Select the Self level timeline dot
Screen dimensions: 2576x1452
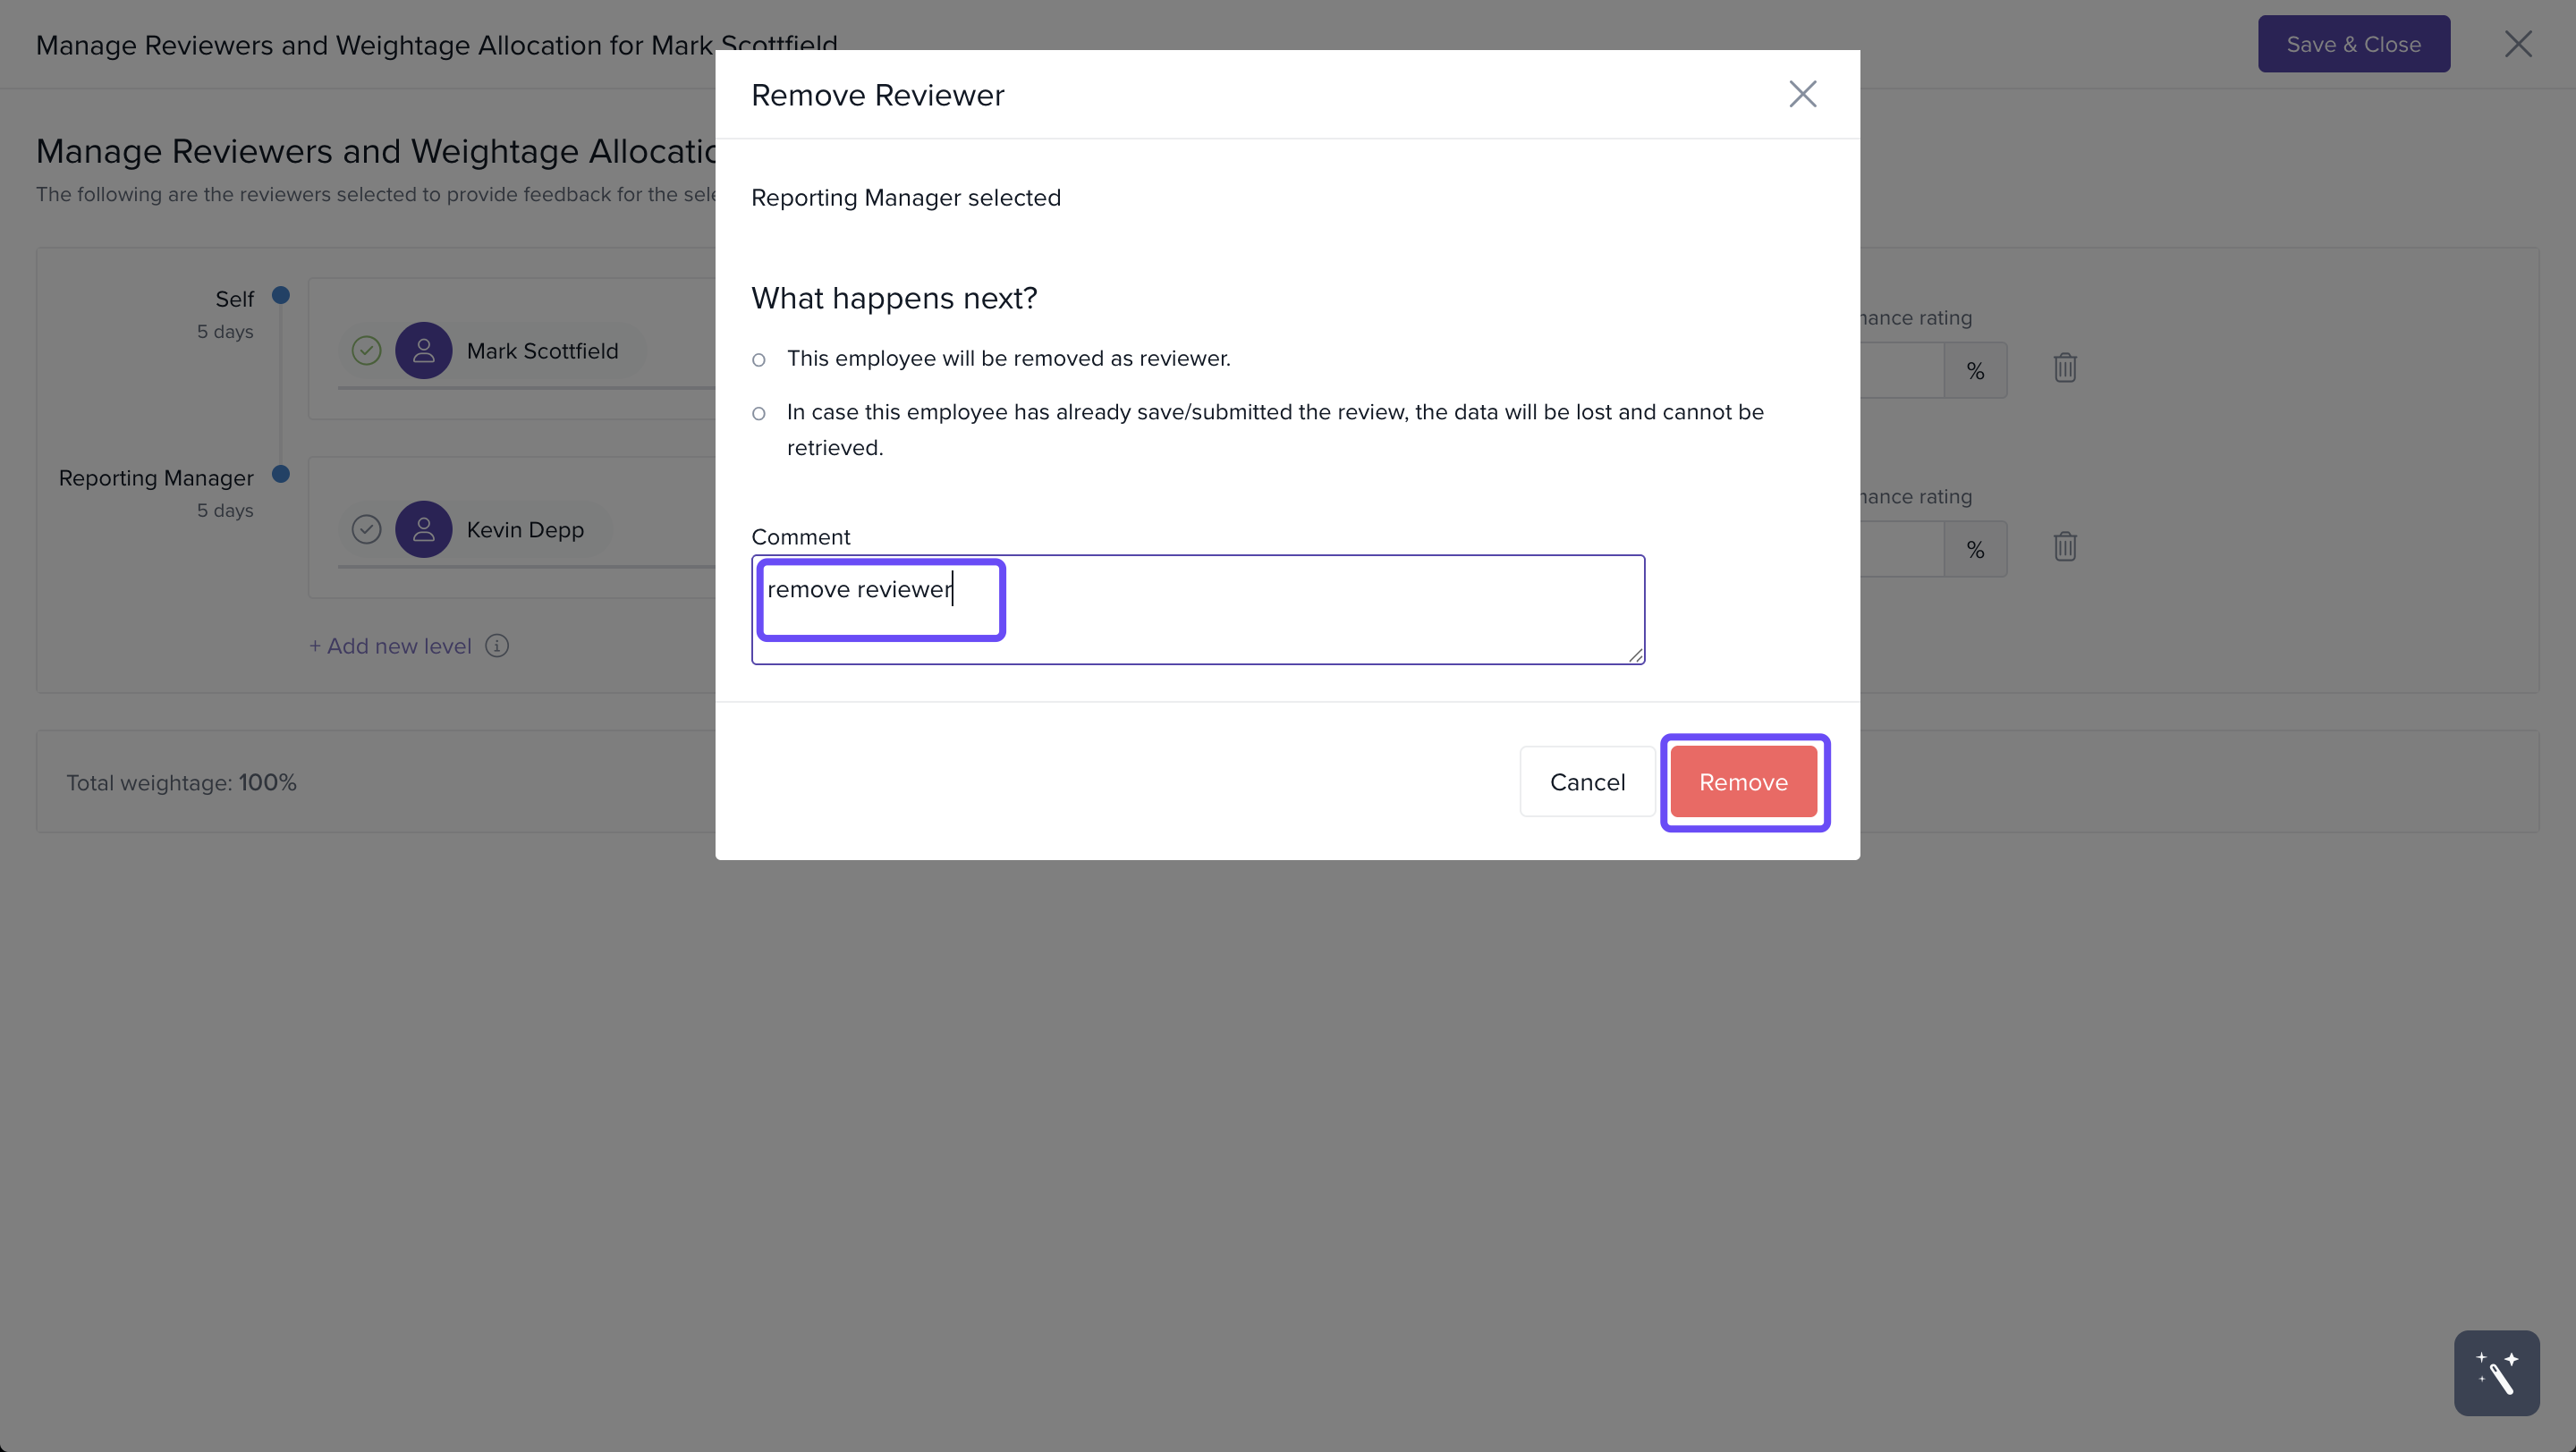pyautogui.click(x=281, y=295)
